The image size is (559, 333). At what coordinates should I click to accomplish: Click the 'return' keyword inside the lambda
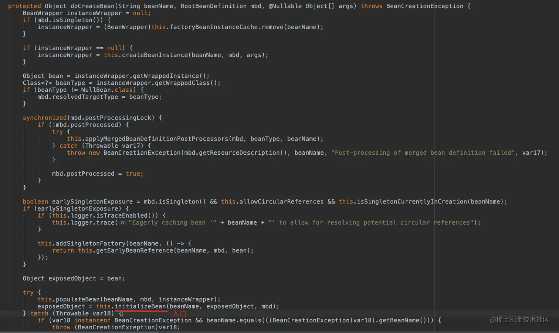(x=63, y=251)
